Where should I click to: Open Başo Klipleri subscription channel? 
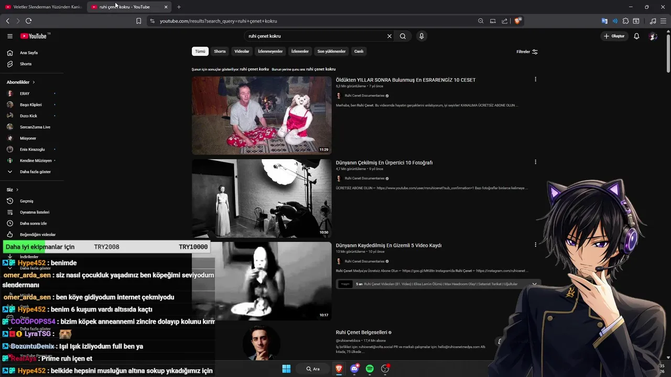(31, 105)
